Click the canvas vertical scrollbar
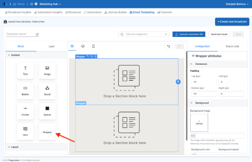The height and width of the screenshot is (162, 252). (x=186, y=96)
